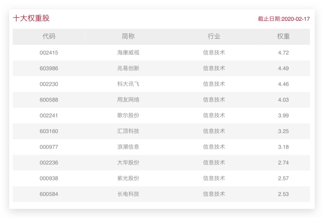Select stock code 002230

tap(49, 84)
